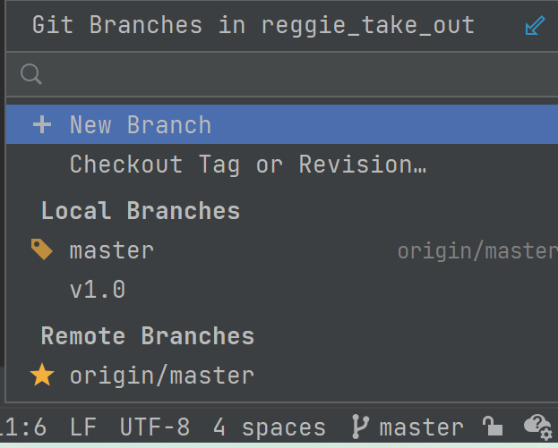Click the fetch arrow icon in popup header
Viewport: 558px width, 448px height.
point(535,26)
